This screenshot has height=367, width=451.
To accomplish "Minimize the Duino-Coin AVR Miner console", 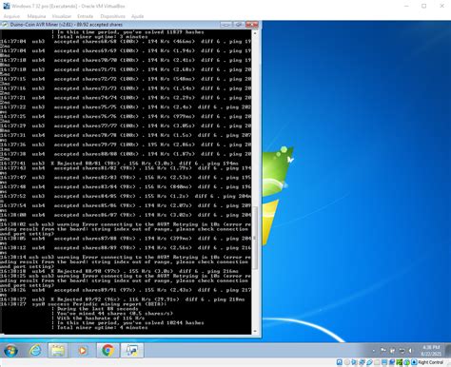I will pyautogui.click(x=225, y=25).
